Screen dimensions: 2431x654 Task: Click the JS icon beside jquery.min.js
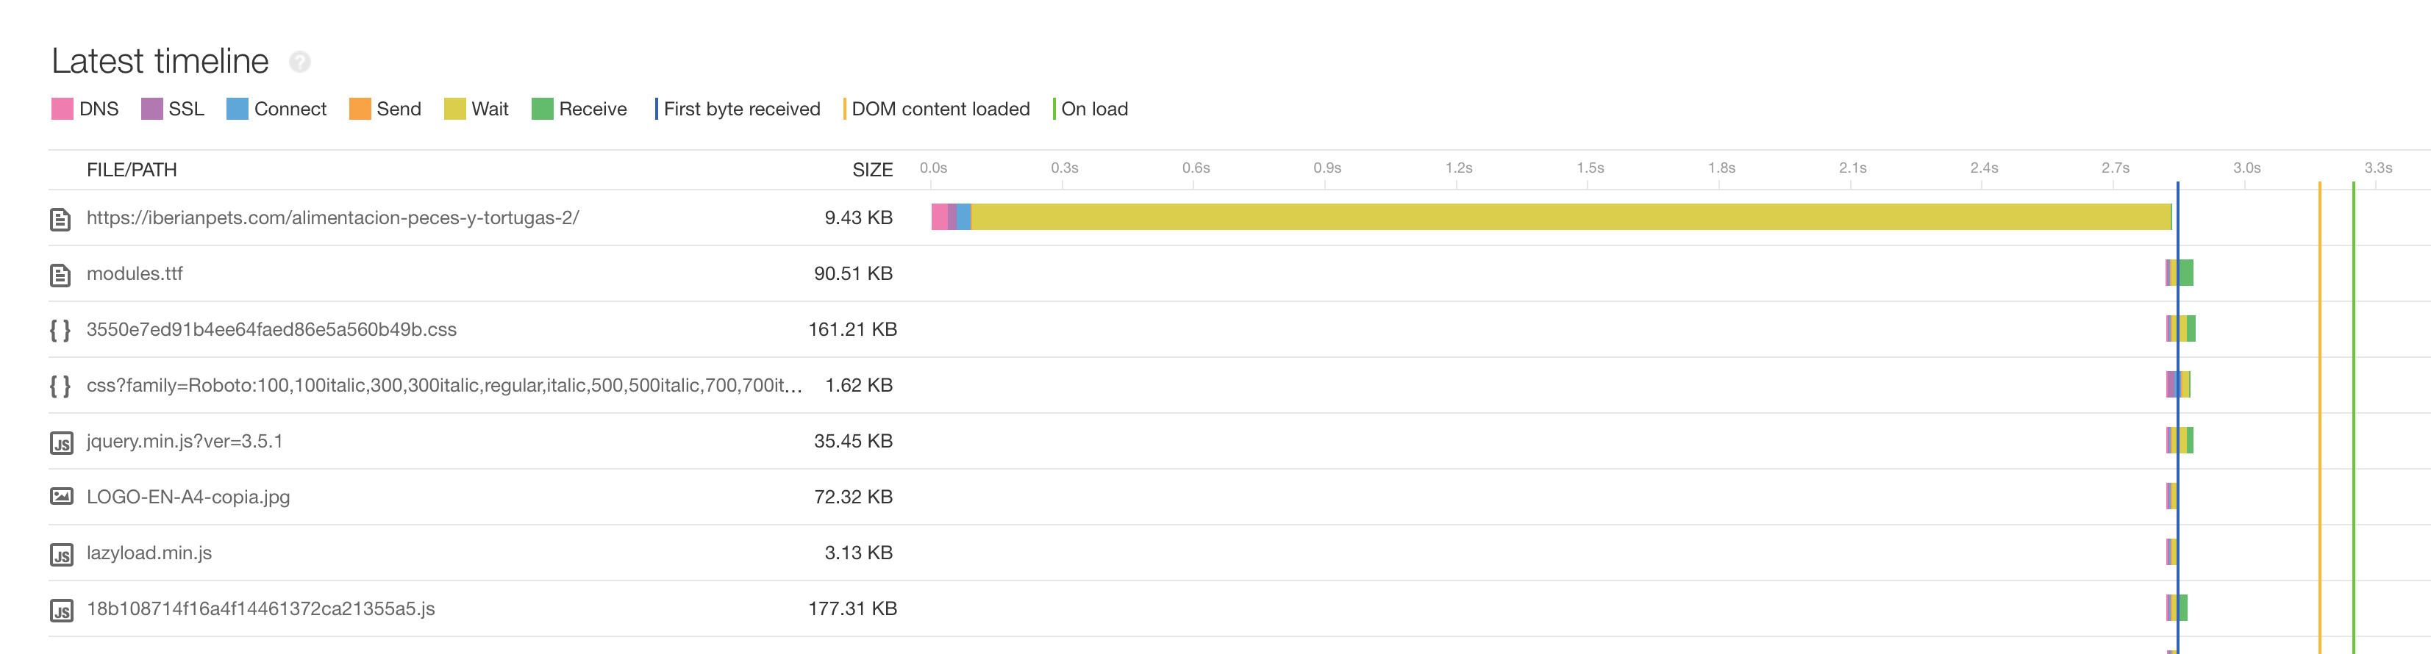pyautogui.click(x=61, y=442)
